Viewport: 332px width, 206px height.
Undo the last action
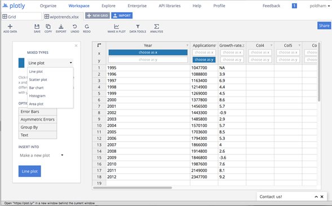pos(75,26)
